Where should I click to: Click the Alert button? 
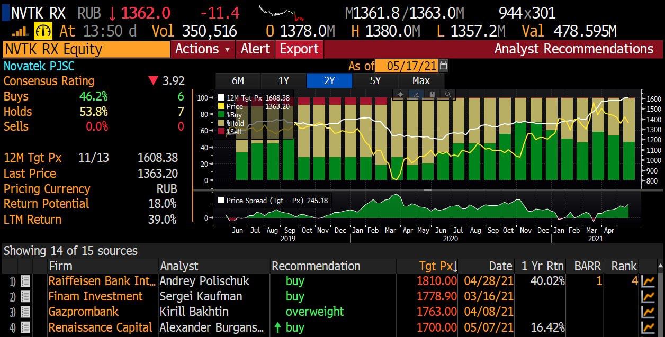(255, 49)
